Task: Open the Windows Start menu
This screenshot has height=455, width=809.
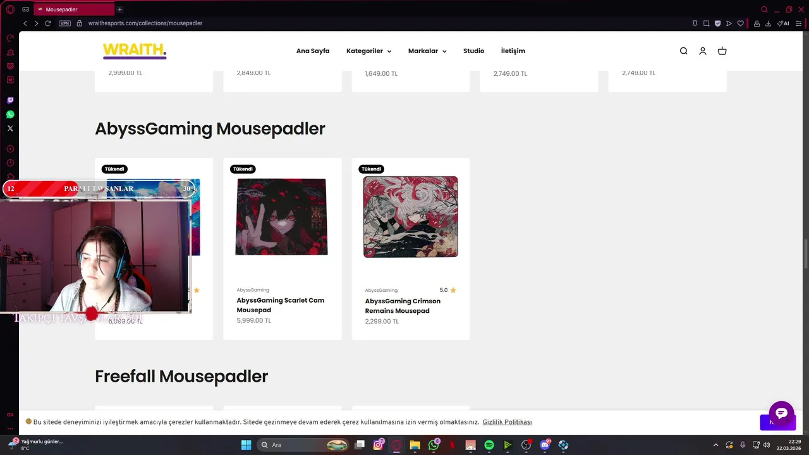Action: 246,445
